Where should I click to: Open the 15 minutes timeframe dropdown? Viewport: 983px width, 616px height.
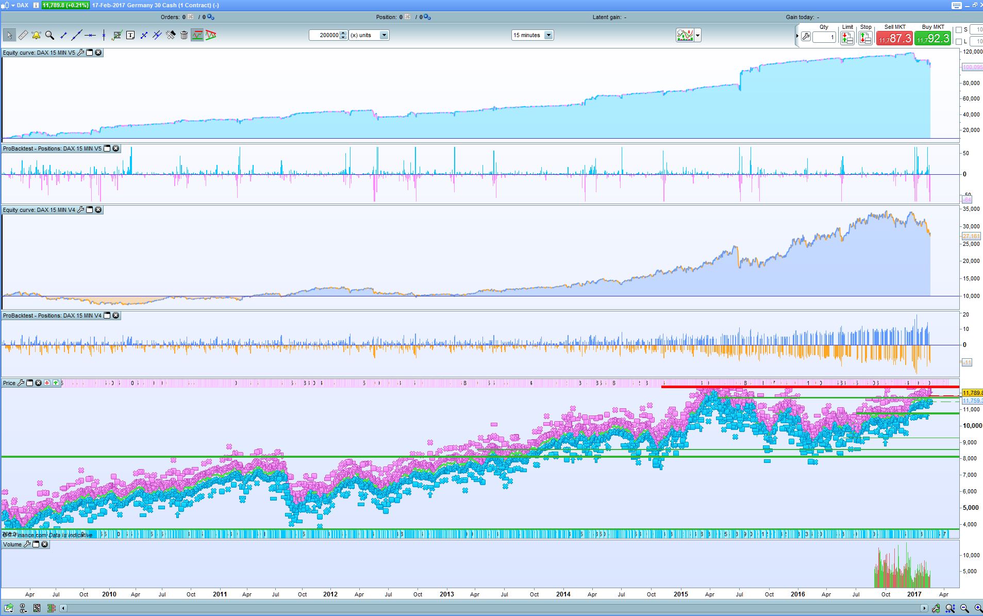tap(532, 35)
